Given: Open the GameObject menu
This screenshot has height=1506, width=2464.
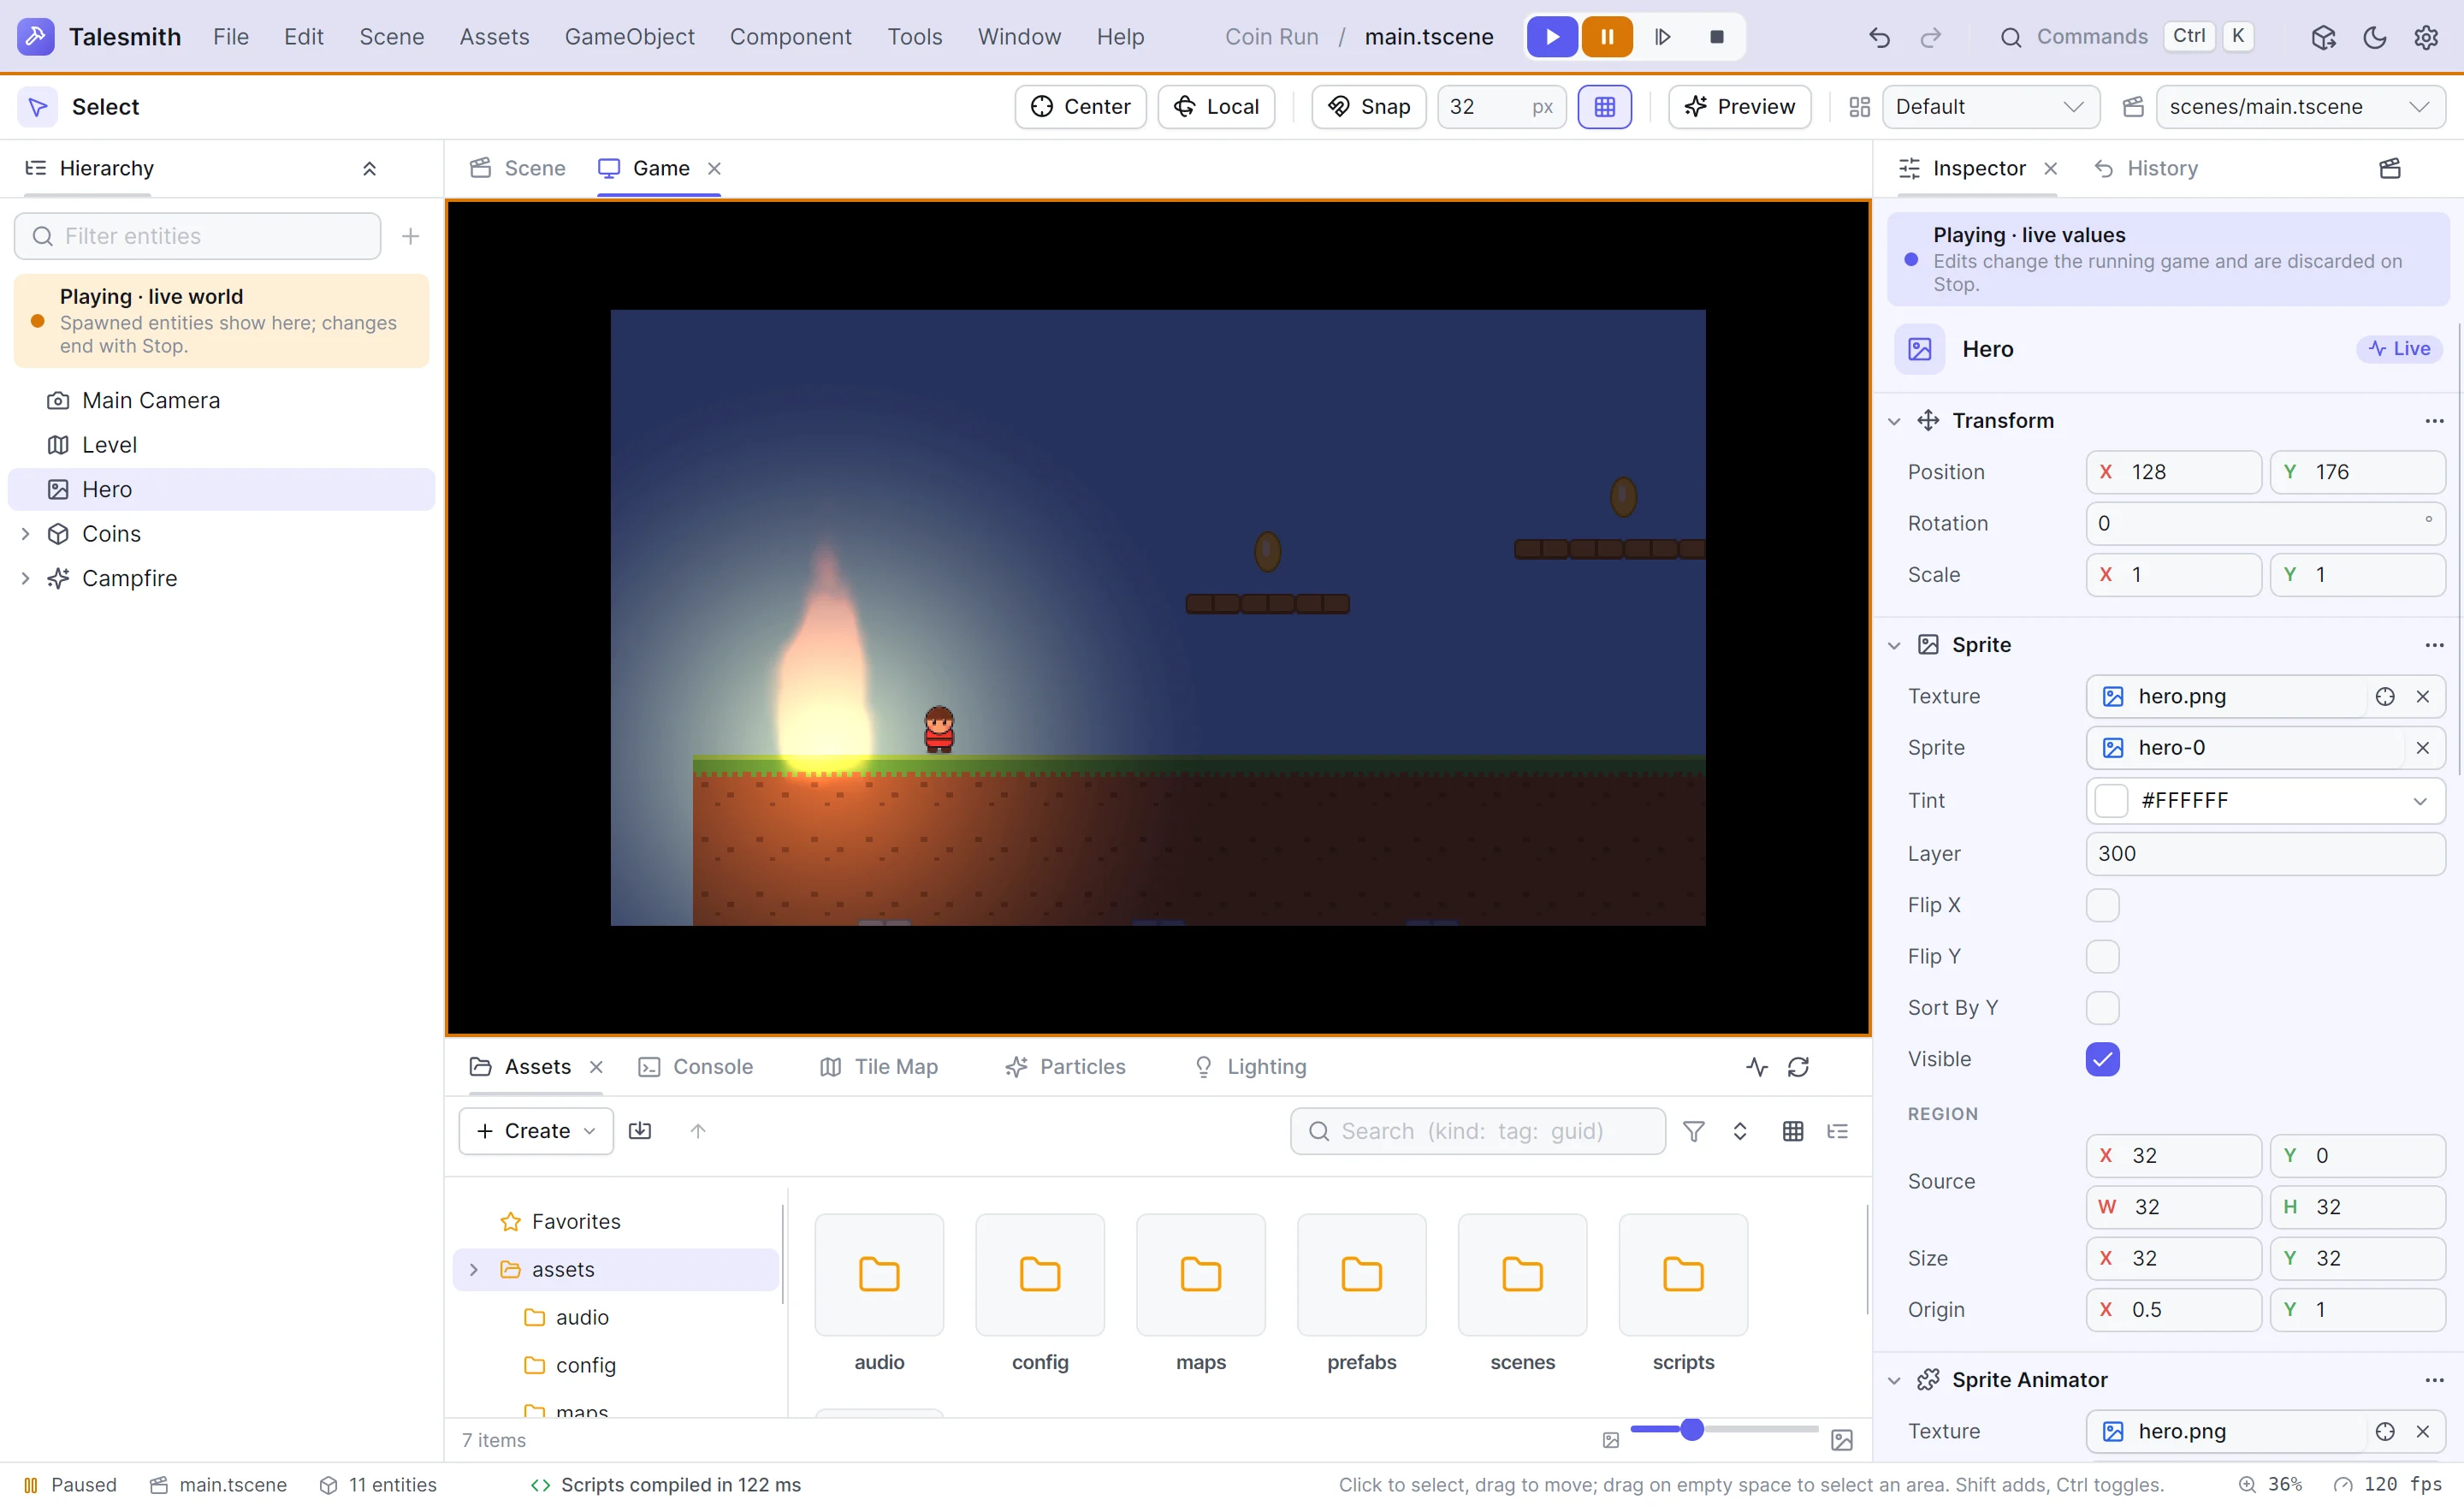Looking at the screenshot, I should 629,37.
